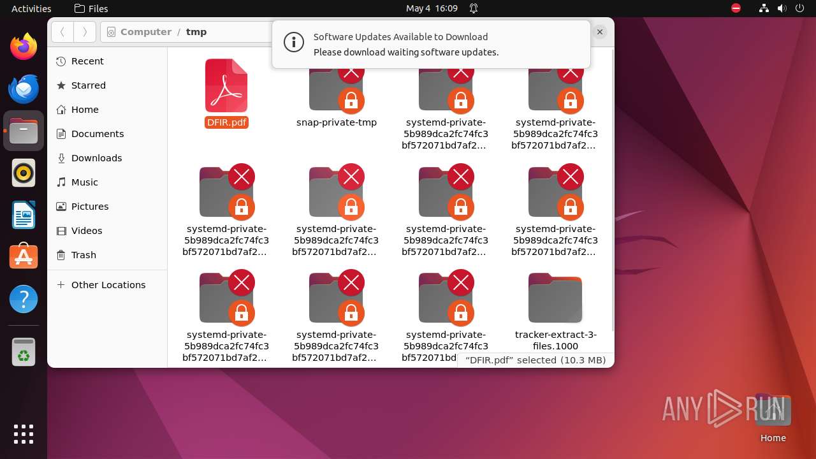
Task: Click the file view scrollbar
Action: click(x=612, y=191)
